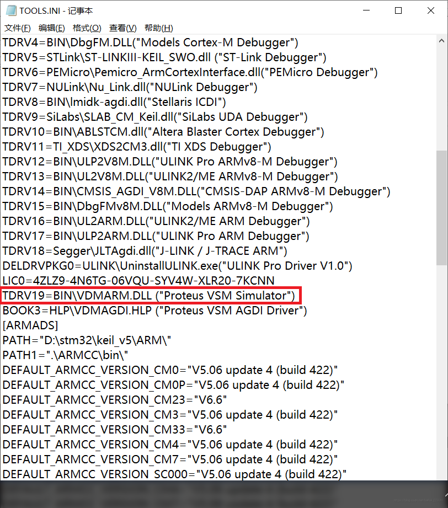Open the 帮助(H) menu
The width and height of the screenshot is (448, 508).
point(158,28)
